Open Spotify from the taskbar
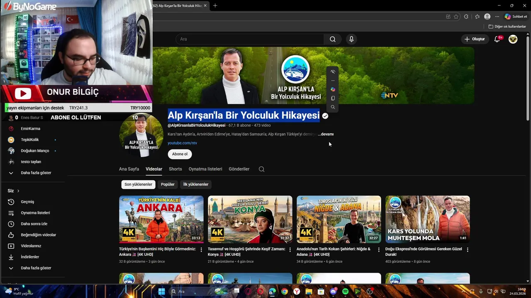The width and height of the screenshot is (531, 298). [346, 291]
